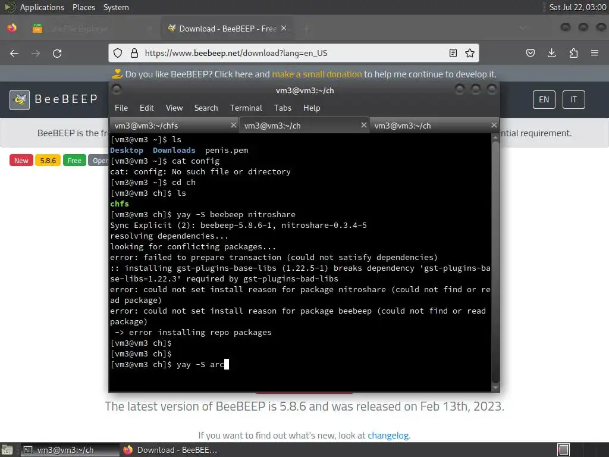Click Firefox forward arrow
Viewport: 609px width, 457px height.
point(36,53)
